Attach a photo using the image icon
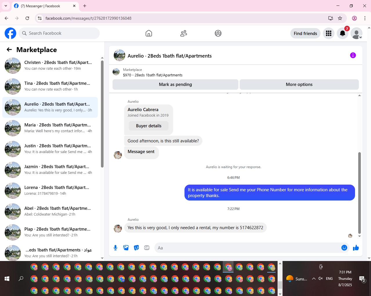The height and width of the screenshot is (296, 371). point(126,248)
